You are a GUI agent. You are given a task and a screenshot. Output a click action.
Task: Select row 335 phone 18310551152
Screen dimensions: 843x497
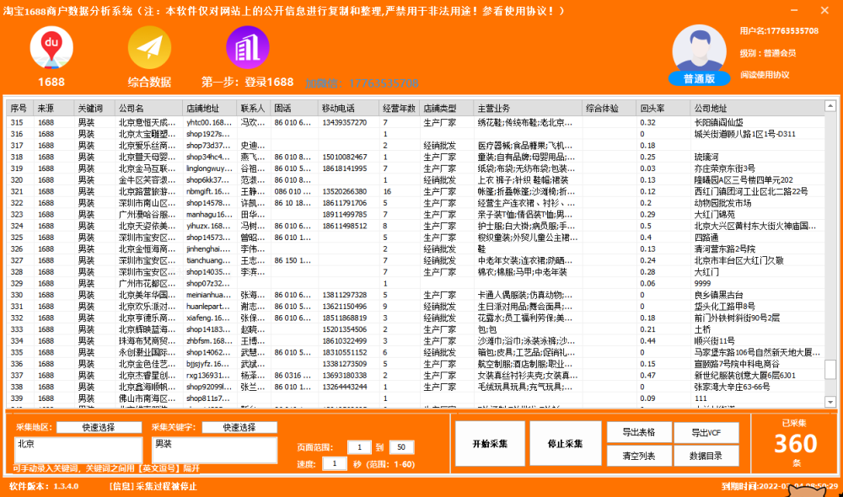[x=345, y=352]
